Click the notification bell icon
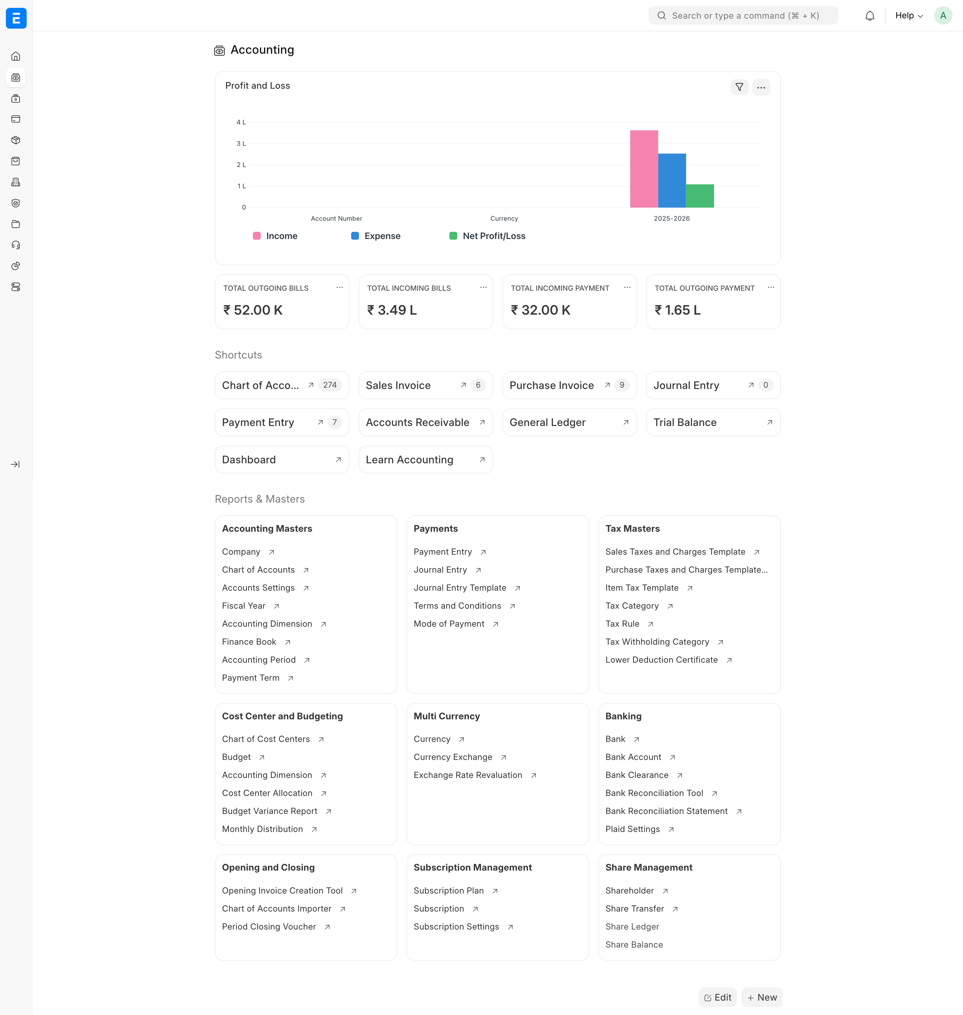963x1015 pixels. 870,16
